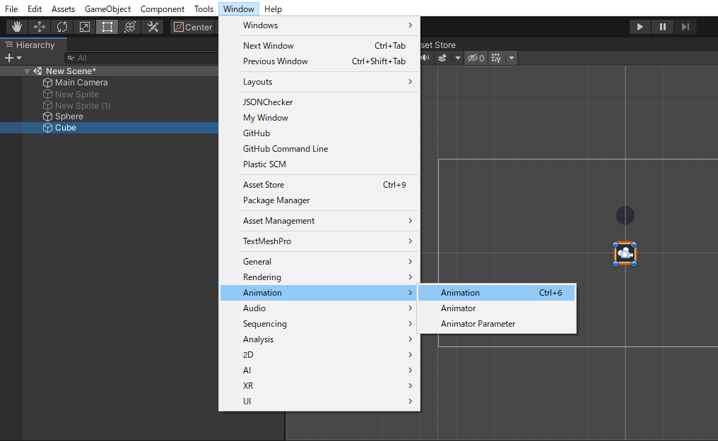Screen dimensions: 718x441
Task: Expand the Windows submenu
Action: (319, 25)
